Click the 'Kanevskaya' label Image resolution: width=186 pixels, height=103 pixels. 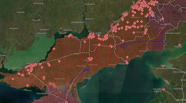[178, 89]
